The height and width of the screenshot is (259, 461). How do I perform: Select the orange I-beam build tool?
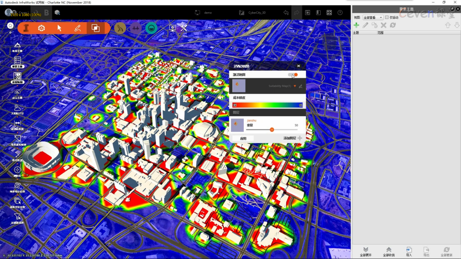(26, 28)
